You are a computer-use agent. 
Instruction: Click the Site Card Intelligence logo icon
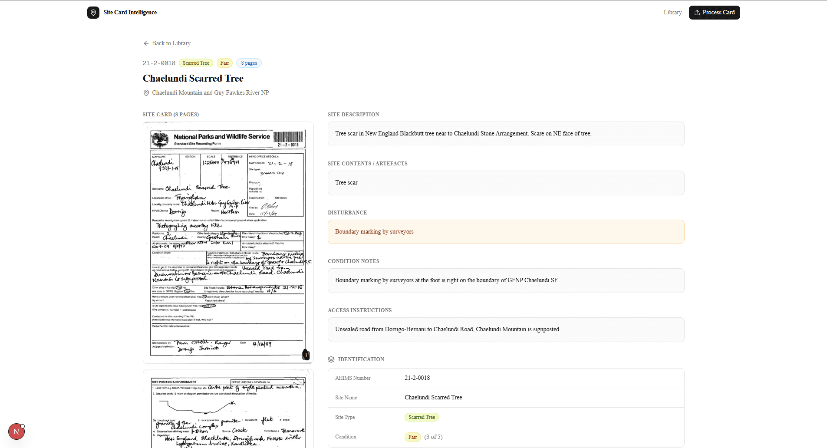pos(93,13)
